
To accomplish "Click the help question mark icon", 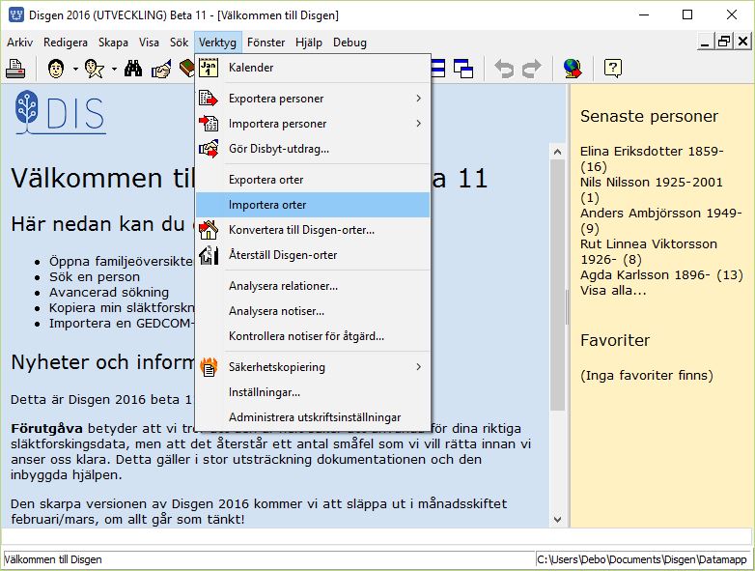I will coord(613,69).
